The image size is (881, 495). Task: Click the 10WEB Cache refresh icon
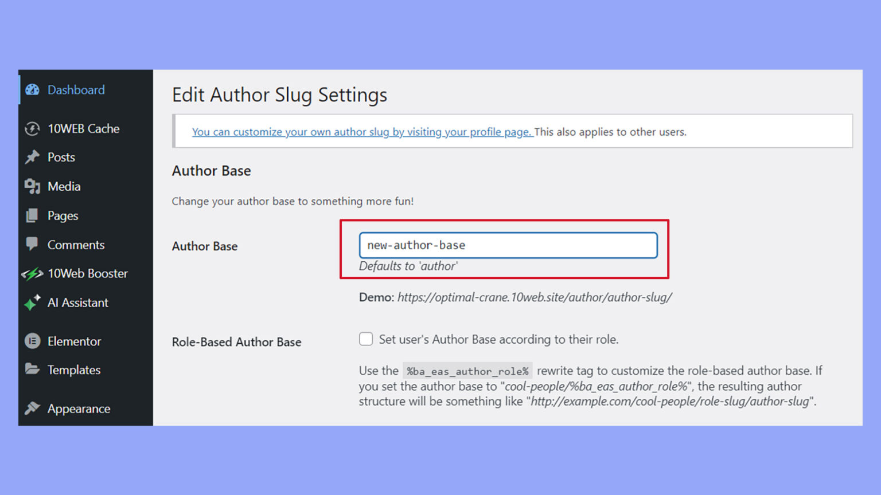[x=33, y=128]
